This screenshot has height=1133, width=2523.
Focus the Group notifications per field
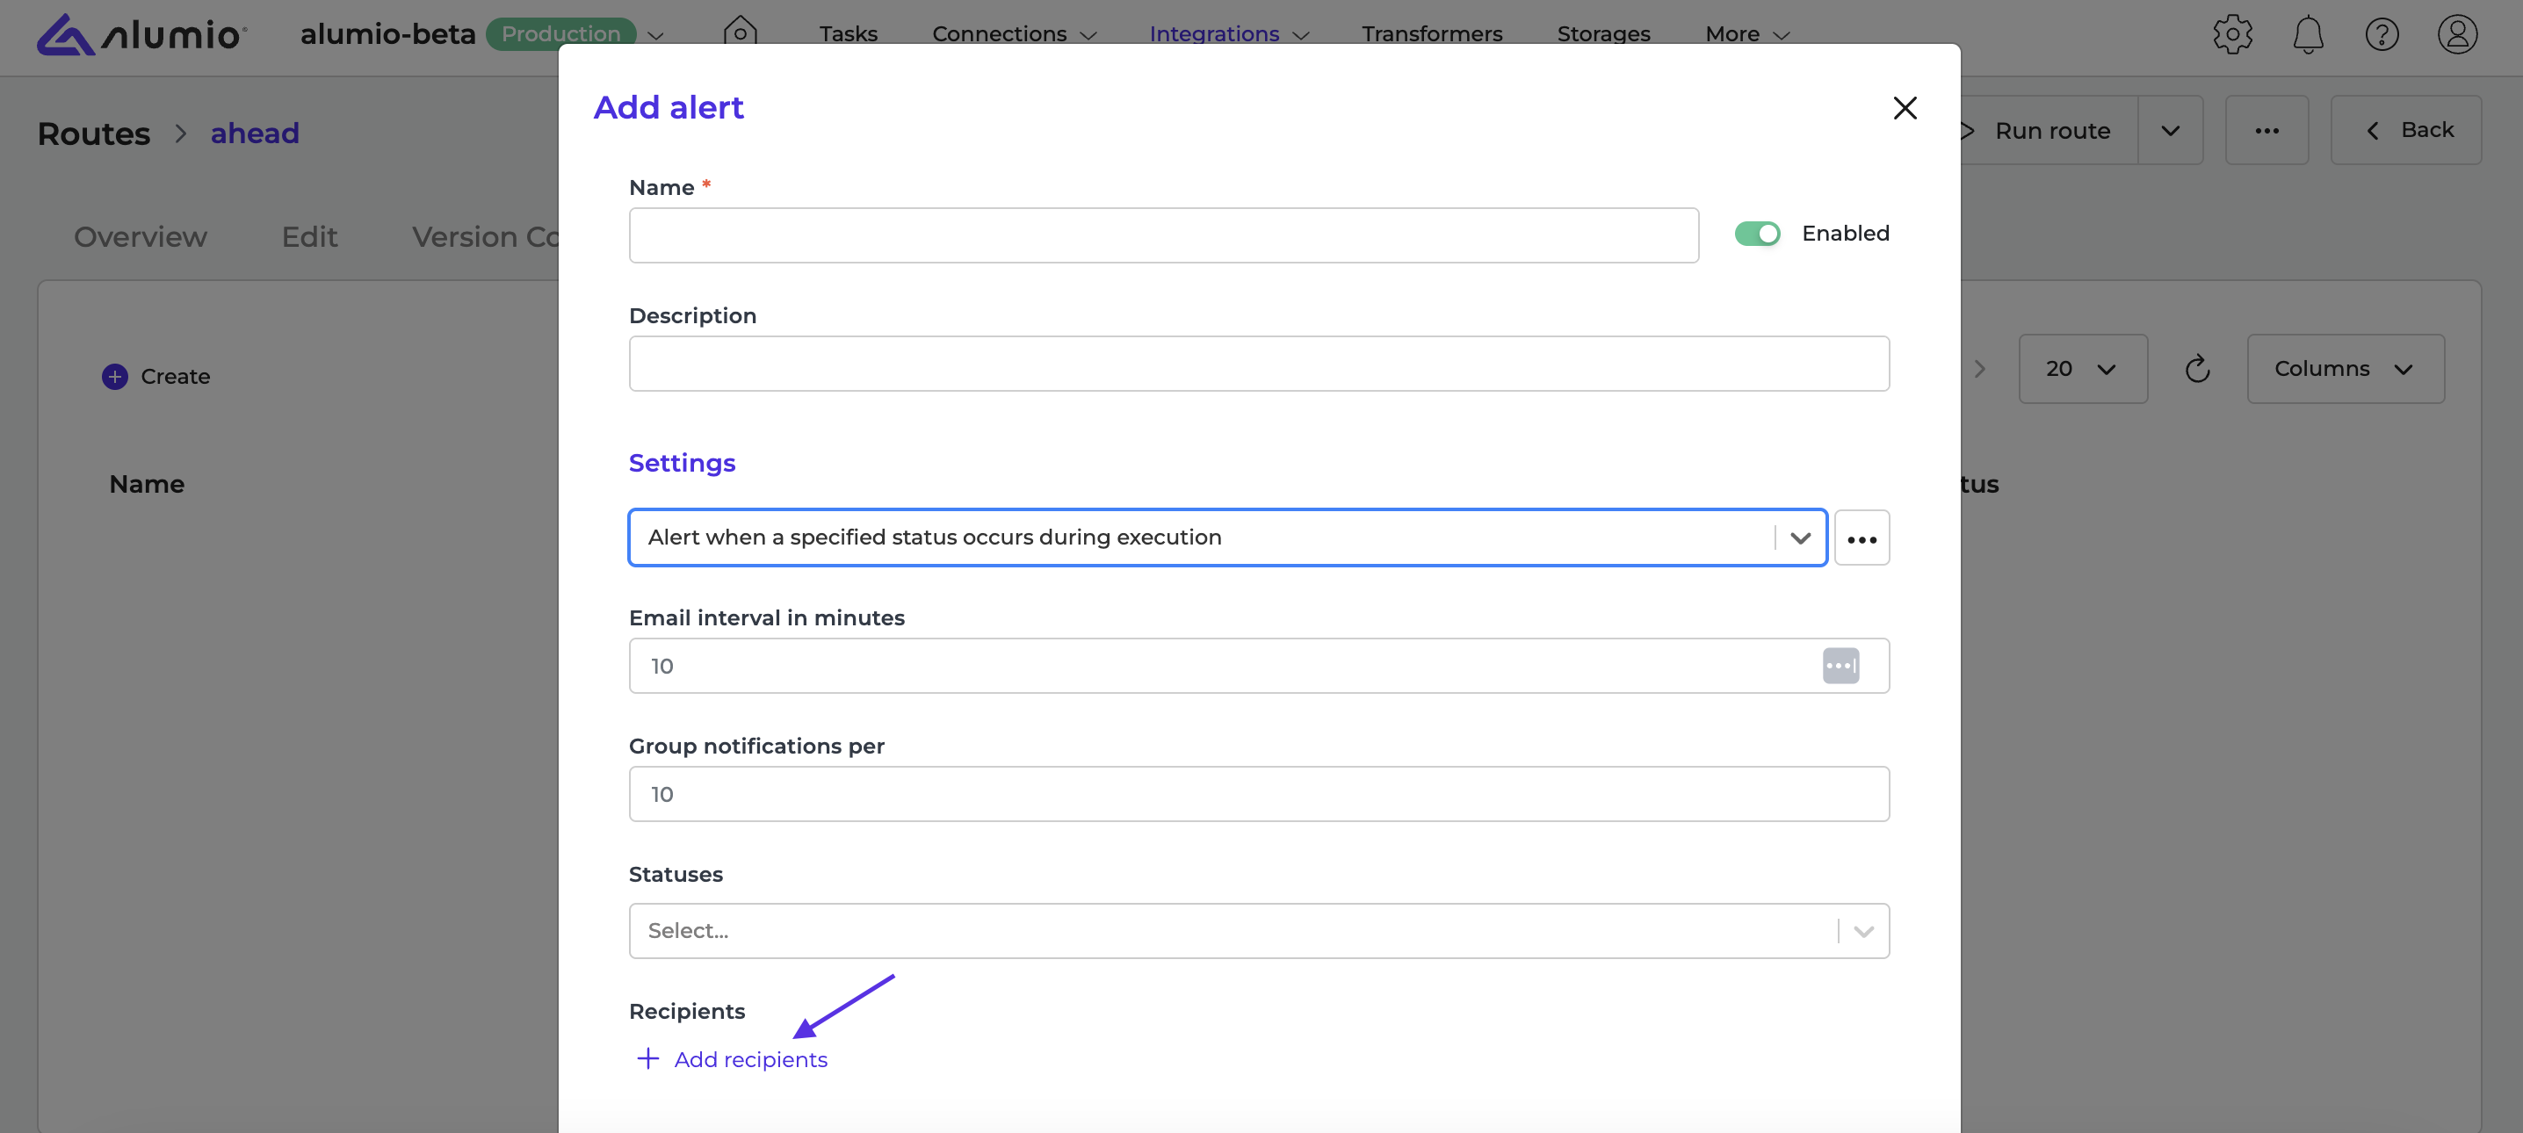1259,794
